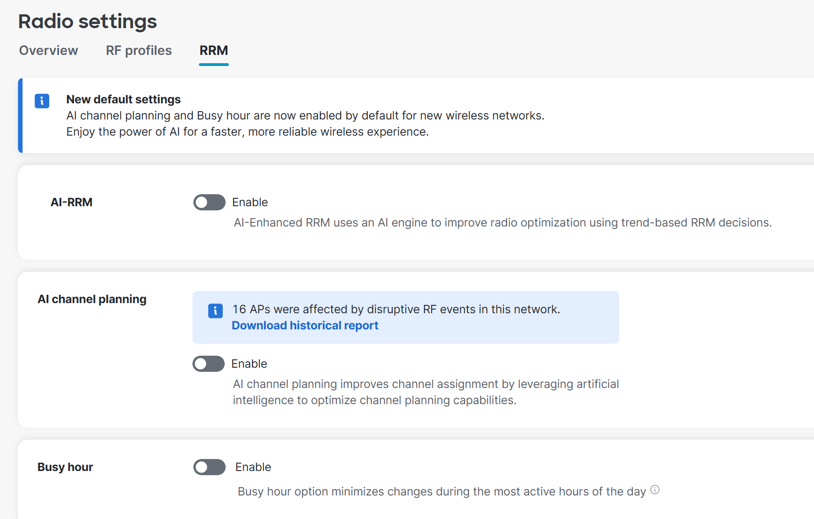This screenshot has width=814, height=519.
Task: Open the Download historical report link
Action: pyautogui.click(x=305, y=325)
